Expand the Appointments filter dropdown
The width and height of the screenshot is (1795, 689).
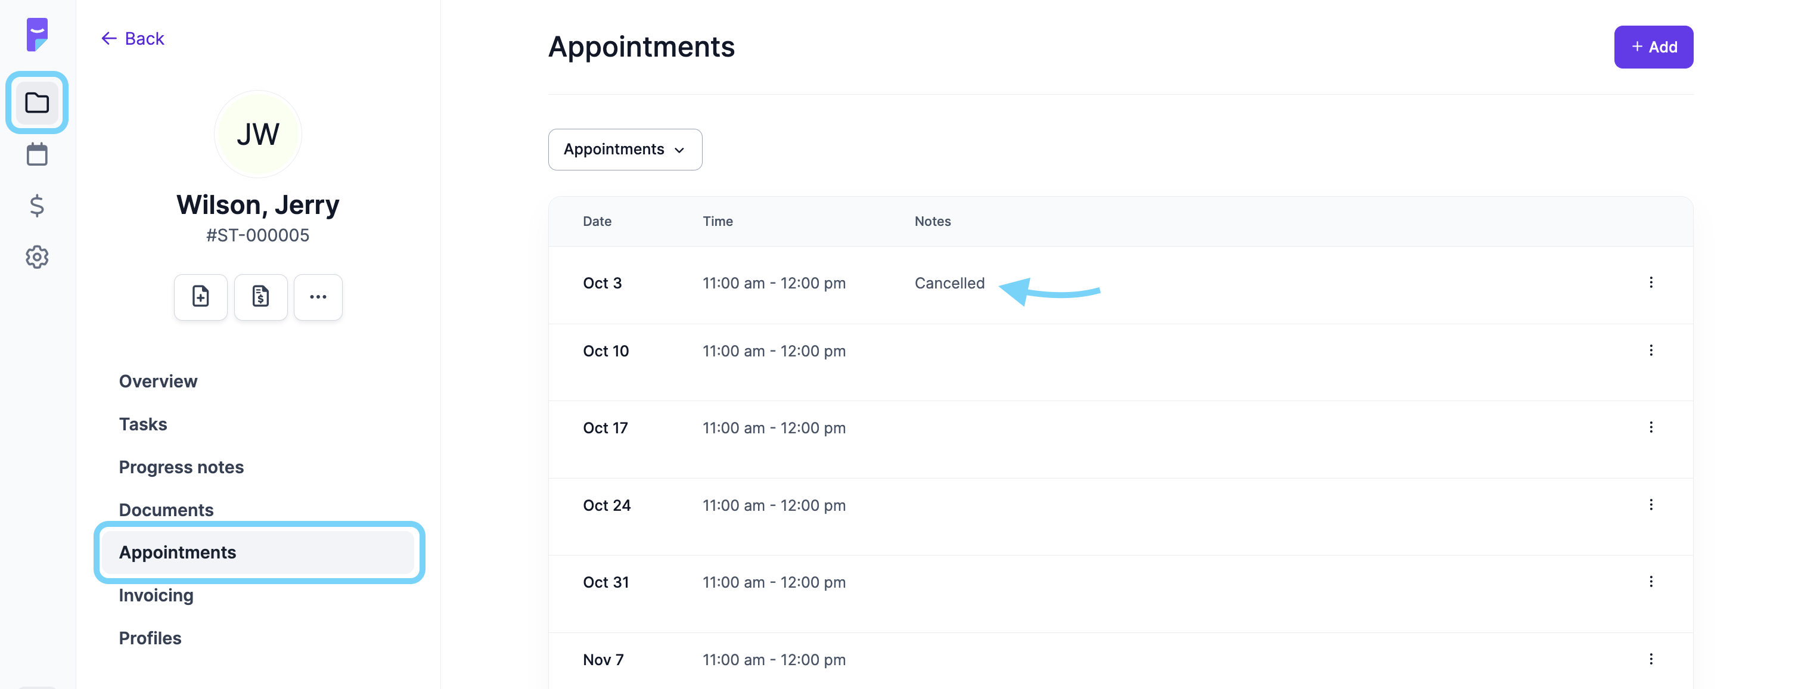pyautogui.click(x=625, y=149)
